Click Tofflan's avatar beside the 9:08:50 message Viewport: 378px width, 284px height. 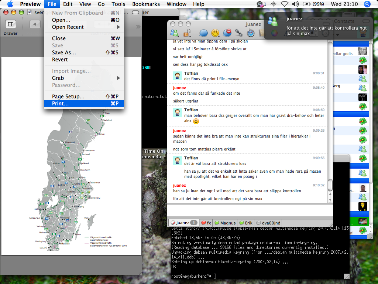point(178,112)
